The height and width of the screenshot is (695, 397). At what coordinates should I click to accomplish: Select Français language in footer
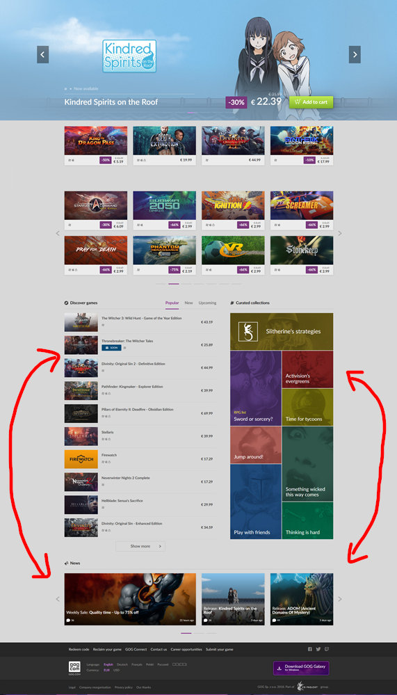point(136,664)
